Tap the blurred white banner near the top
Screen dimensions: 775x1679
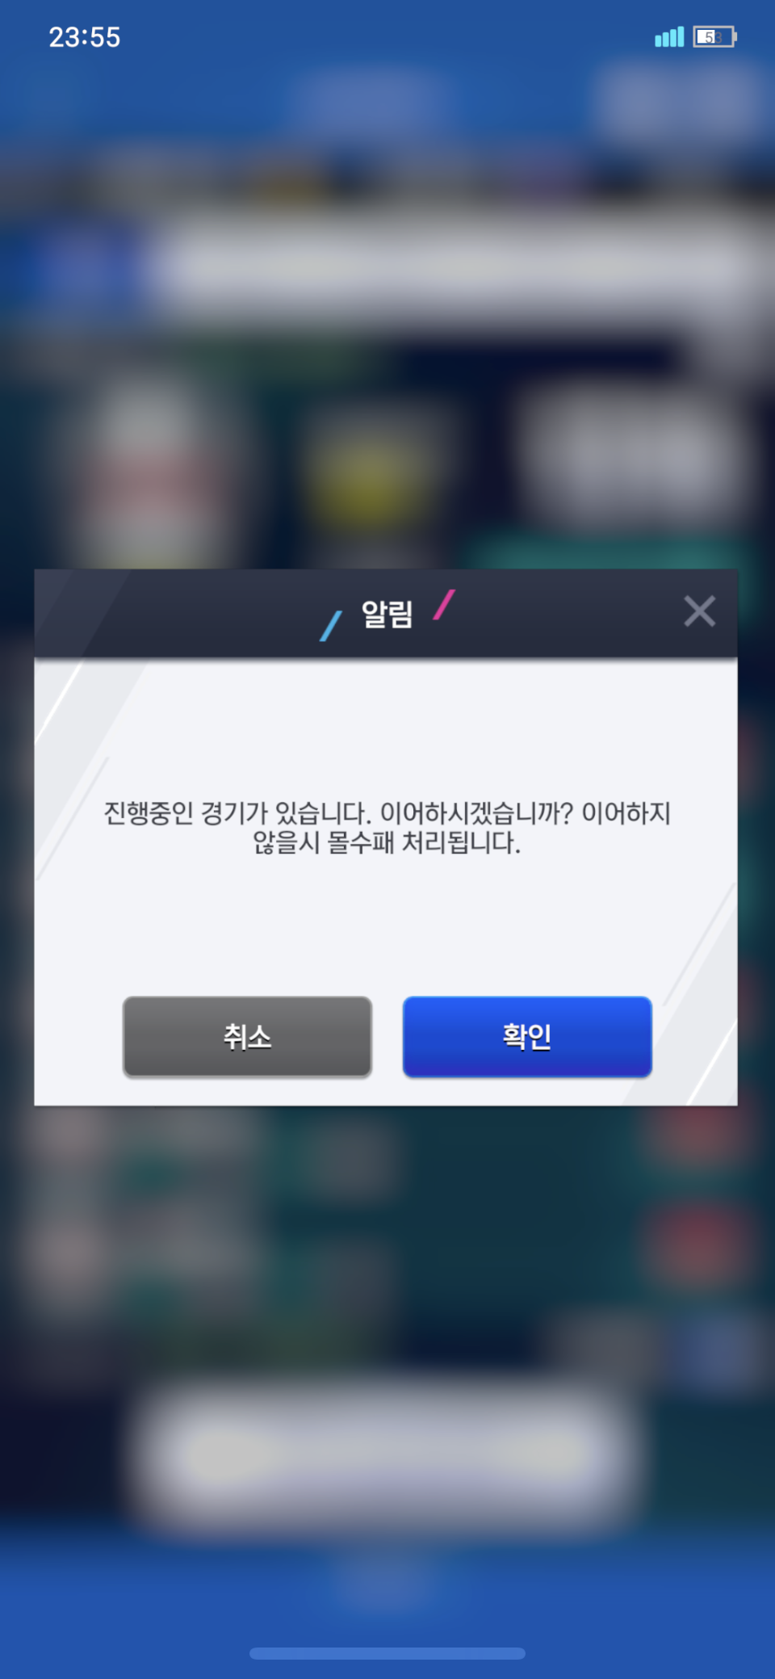click(x=452, y=267)
